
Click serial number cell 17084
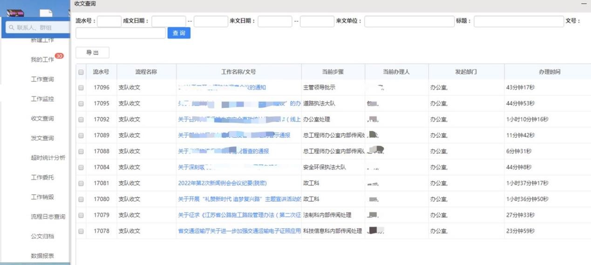[102, 167]
